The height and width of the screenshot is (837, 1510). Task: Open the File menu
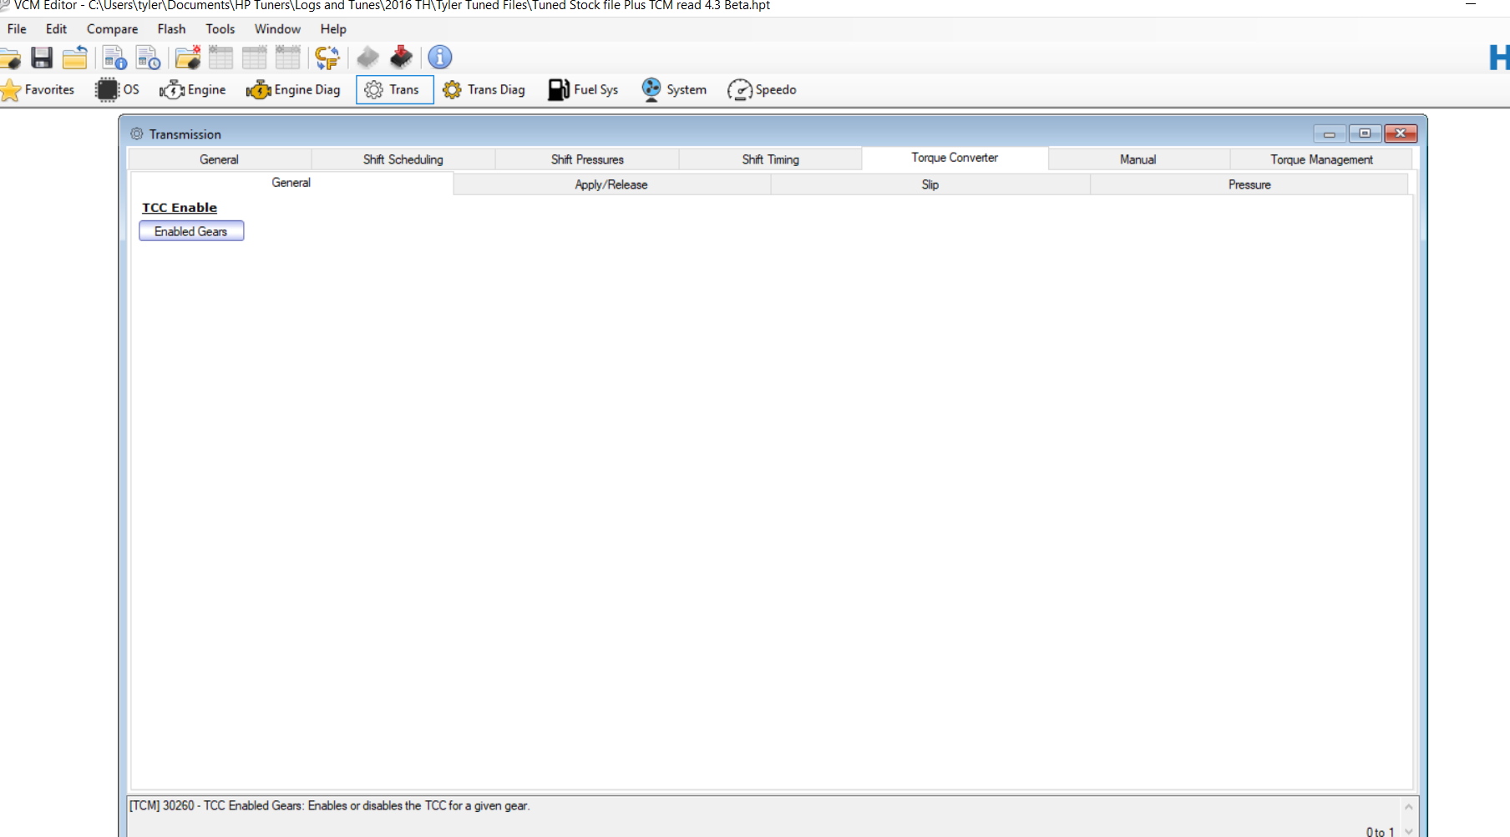17,29
